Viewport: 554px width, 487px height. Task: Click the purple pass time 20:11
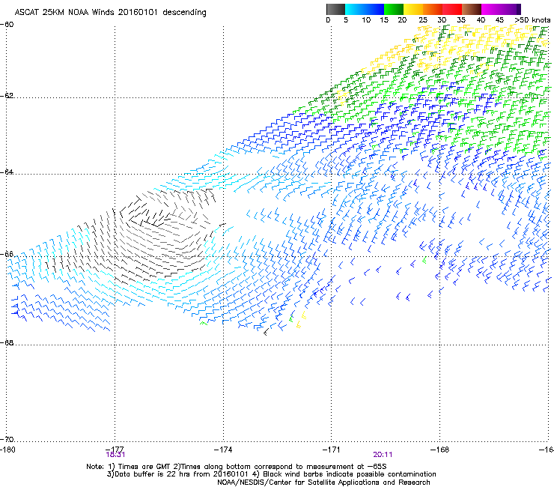pyautogui.click(x=383, y=455)
